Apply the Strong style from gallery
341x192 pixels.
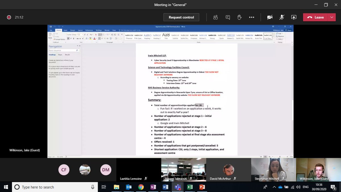coord(212,36)
